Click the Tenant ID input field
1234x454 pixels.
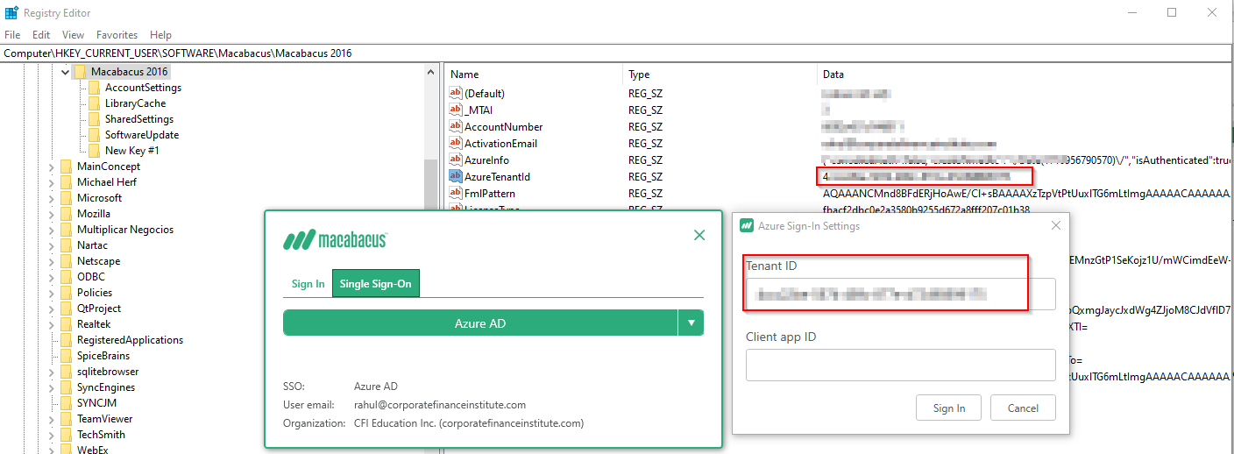click(x=900, y=294)
